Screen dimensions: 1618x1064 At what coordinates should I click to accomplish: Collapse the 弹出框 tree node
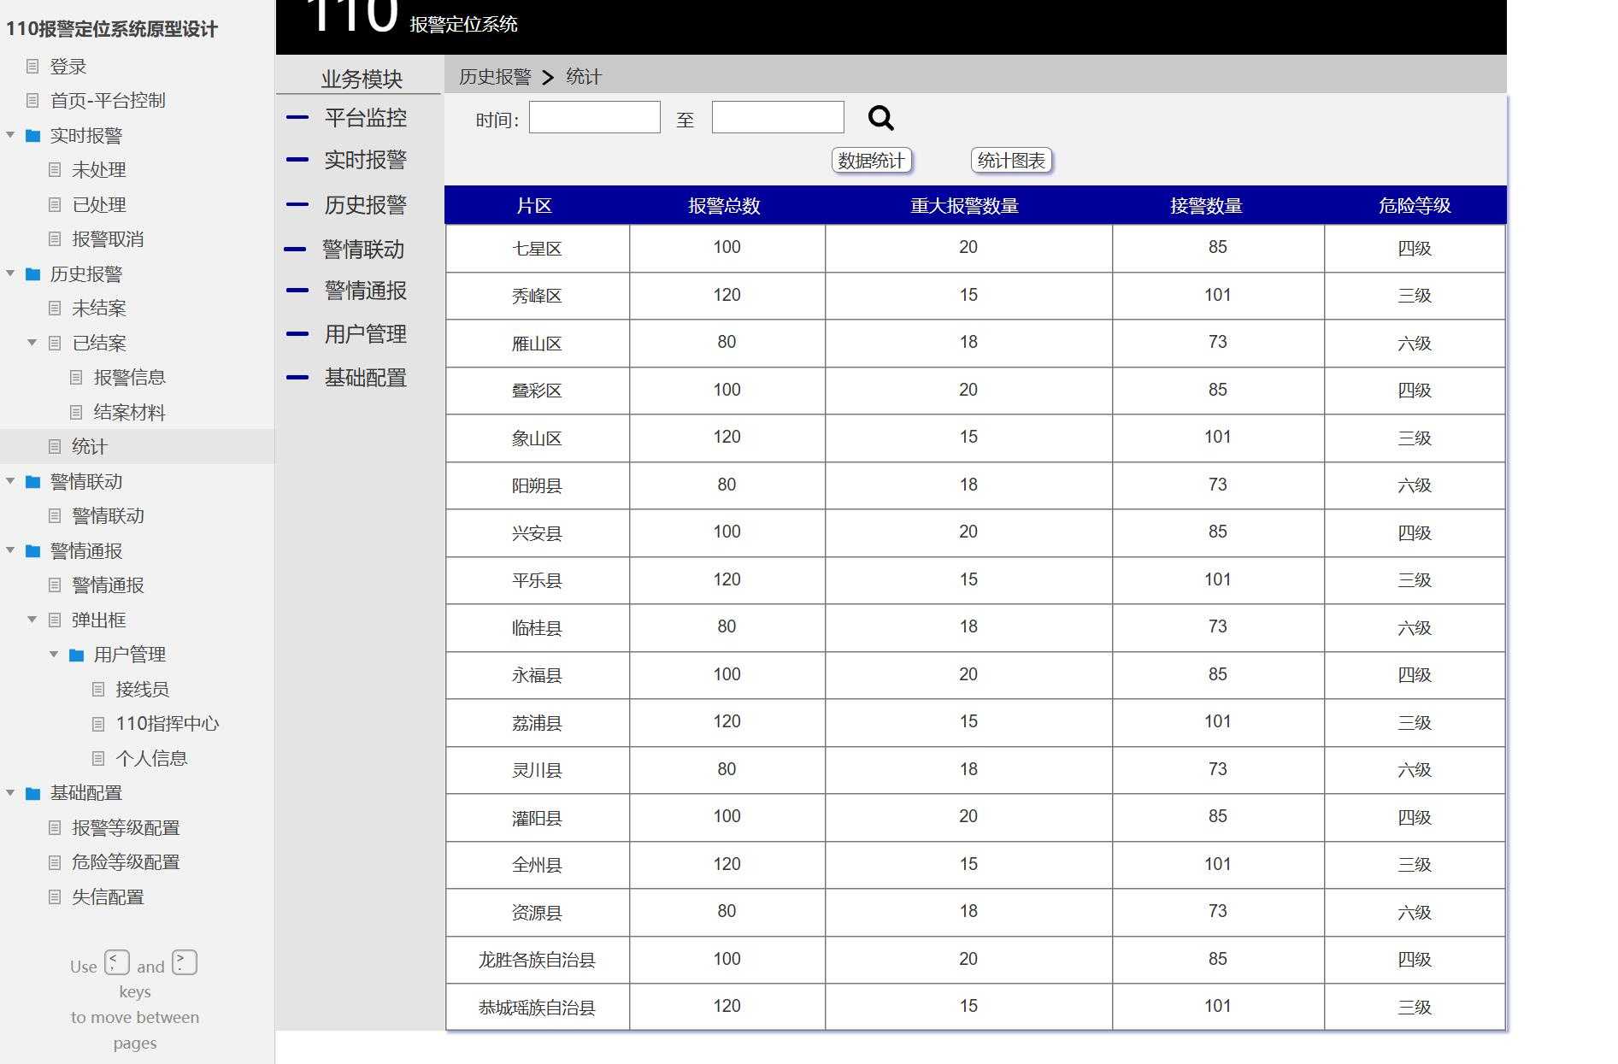click(x=32, y=620)
